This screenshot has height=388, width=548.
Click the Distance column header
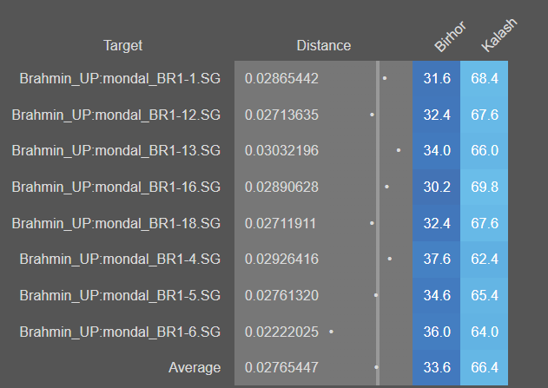coord(324,45)
